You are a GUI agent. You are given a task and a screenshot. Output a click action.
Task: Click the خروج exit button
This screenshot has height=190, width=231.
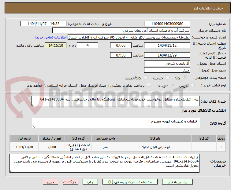[x=50, y=182]
